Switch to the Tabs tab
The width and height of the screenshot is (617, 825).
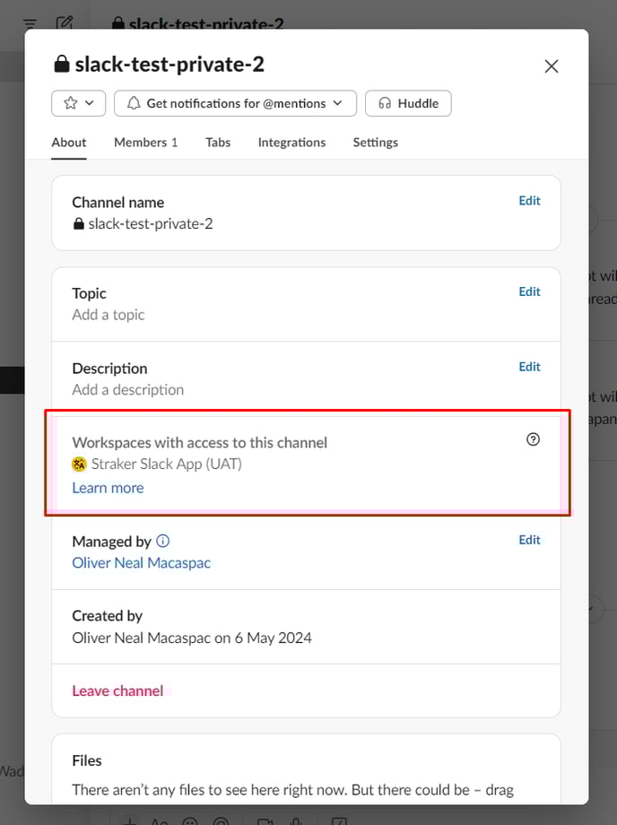click(x=218, y=142)
